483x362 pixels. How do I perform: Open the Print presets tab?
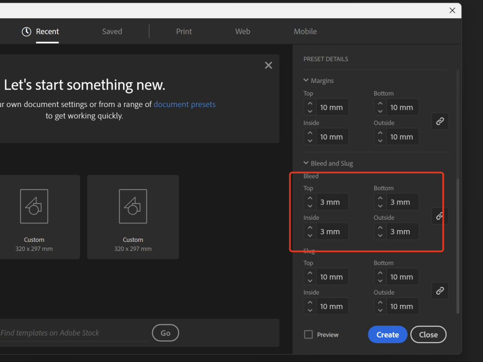[x=184, y=32]
